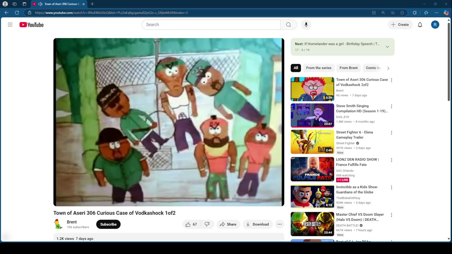The height and width of the screenshot is (254, 452).
Task: Open the browser profile icon
Action: [5, 4]
